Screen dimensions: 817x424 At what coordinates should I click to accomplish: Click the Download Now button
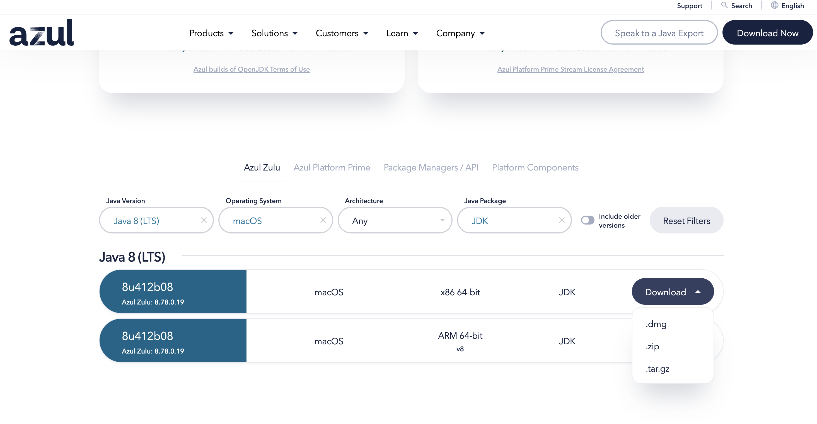[767, 32]
